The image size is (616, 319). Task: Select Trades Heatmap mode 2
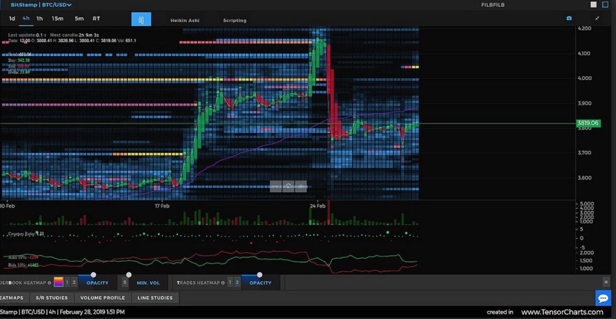pyautogui.click(x=238, y=283)
